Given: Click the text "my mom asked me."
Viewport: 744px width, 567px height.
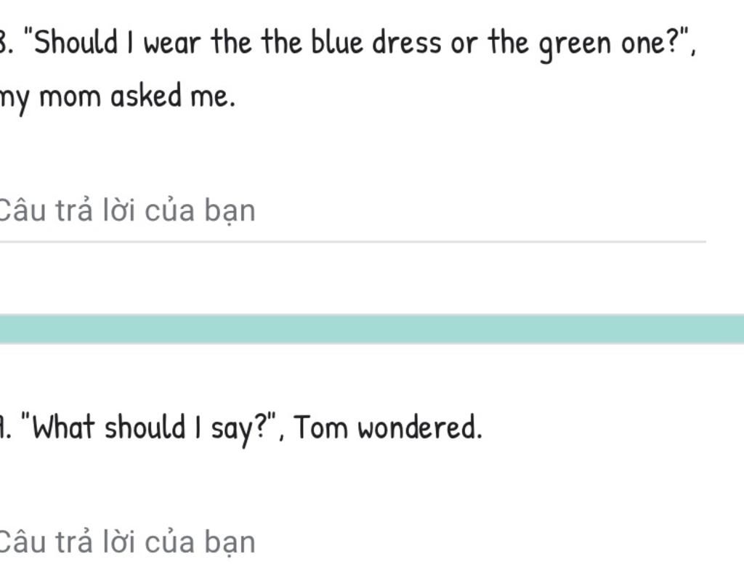Looking at the screenshot, I should pyautogui.click(x=118, y=96).
